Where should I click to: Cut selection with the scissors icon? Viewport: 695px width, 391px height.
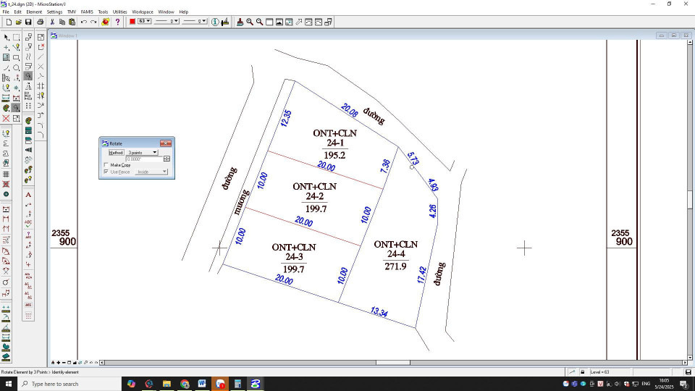pos(52,22)
